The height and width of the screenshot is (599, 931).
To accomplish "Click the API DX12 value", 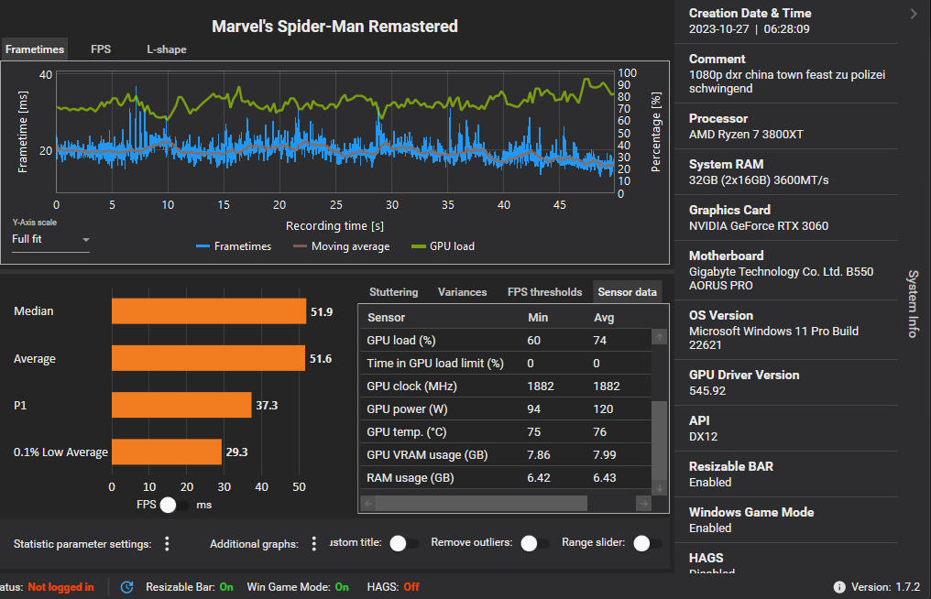I will [x=703, y=436].
